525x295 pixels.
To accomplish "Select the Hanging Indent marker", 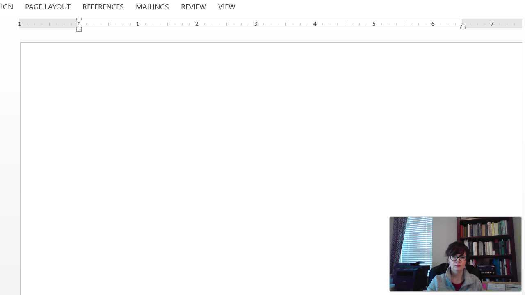I will click(x=79, y=26).
